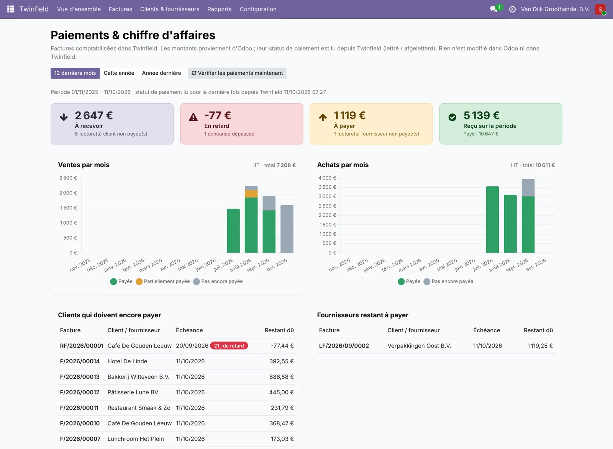
Task: Open invoice F/2026/00014
Action: (x=80, y=361)
